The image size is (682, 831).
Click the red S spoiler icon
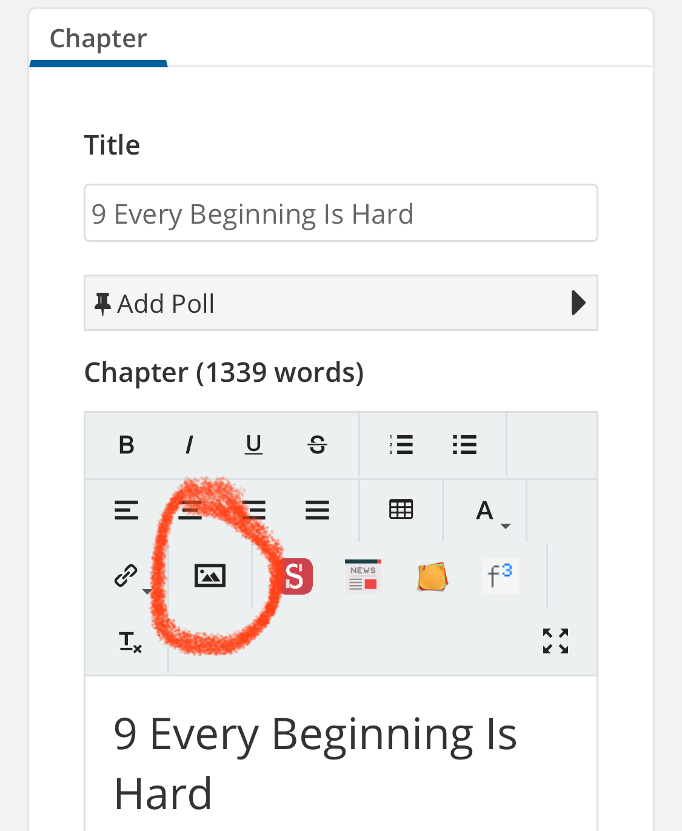pos(296,576)
